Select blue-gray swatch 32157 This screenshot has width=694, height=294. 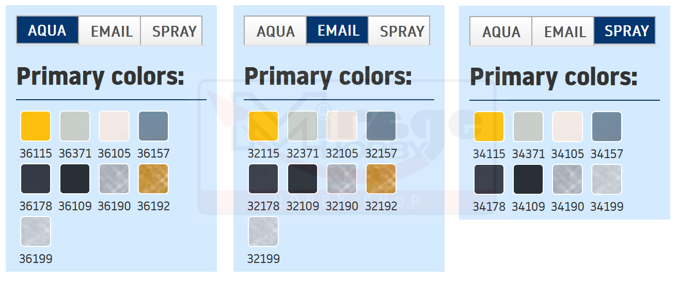point(381,126)
